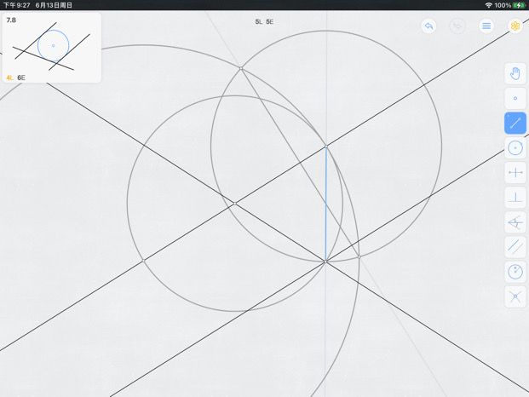
Task: Select the Perpendicular Bisector tool
Action: 515,173
